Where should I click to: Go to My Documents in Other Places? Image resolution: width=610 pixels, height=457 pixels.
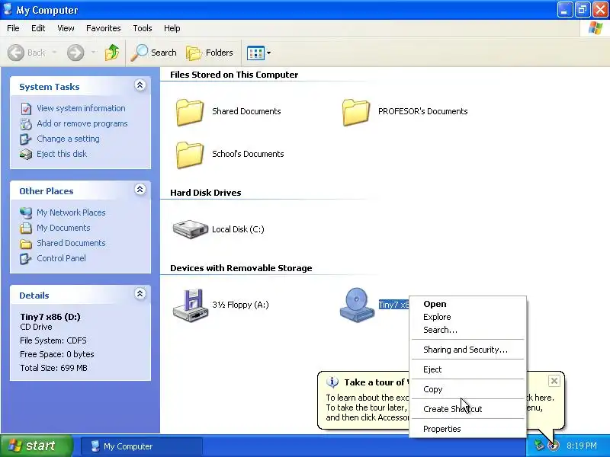tap(63, 228)
